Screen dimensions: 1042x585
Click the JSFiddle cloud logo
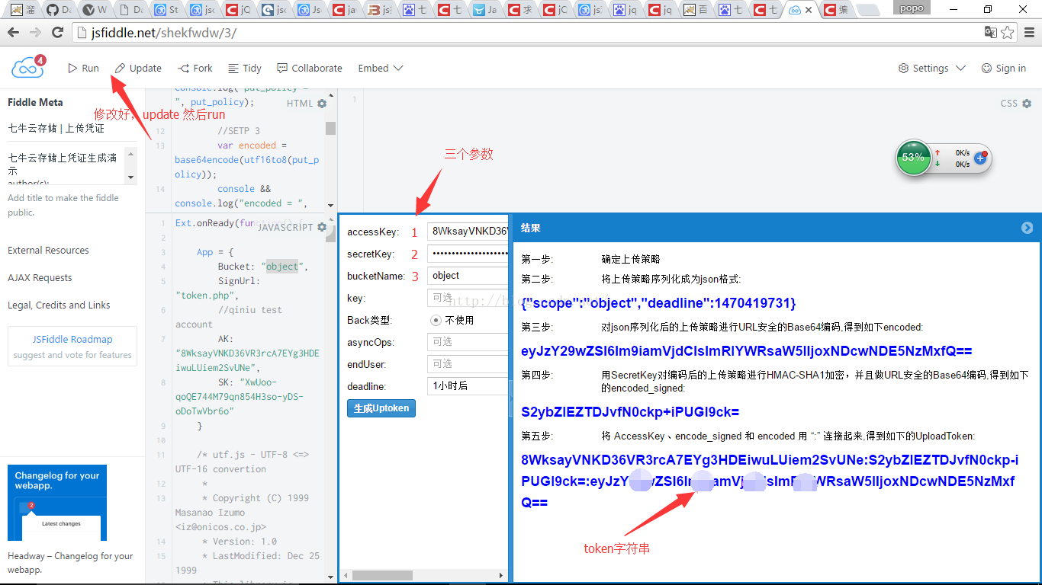pos(28,67)
